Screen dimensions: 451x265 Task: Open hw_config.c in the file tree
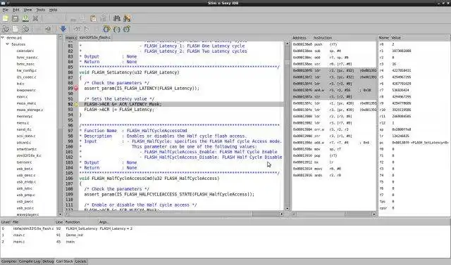point(27,70)
